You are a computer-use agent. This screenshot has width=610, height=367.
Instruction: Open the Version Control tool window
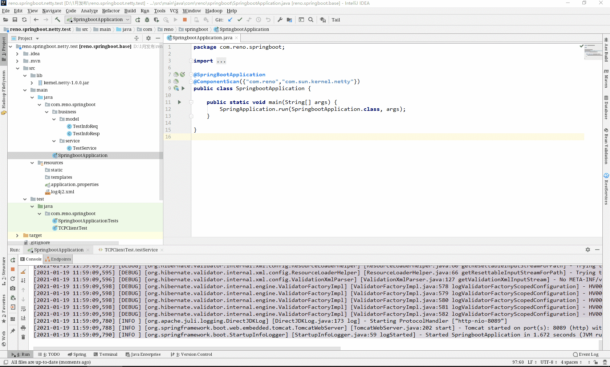(x=191, y=354)
